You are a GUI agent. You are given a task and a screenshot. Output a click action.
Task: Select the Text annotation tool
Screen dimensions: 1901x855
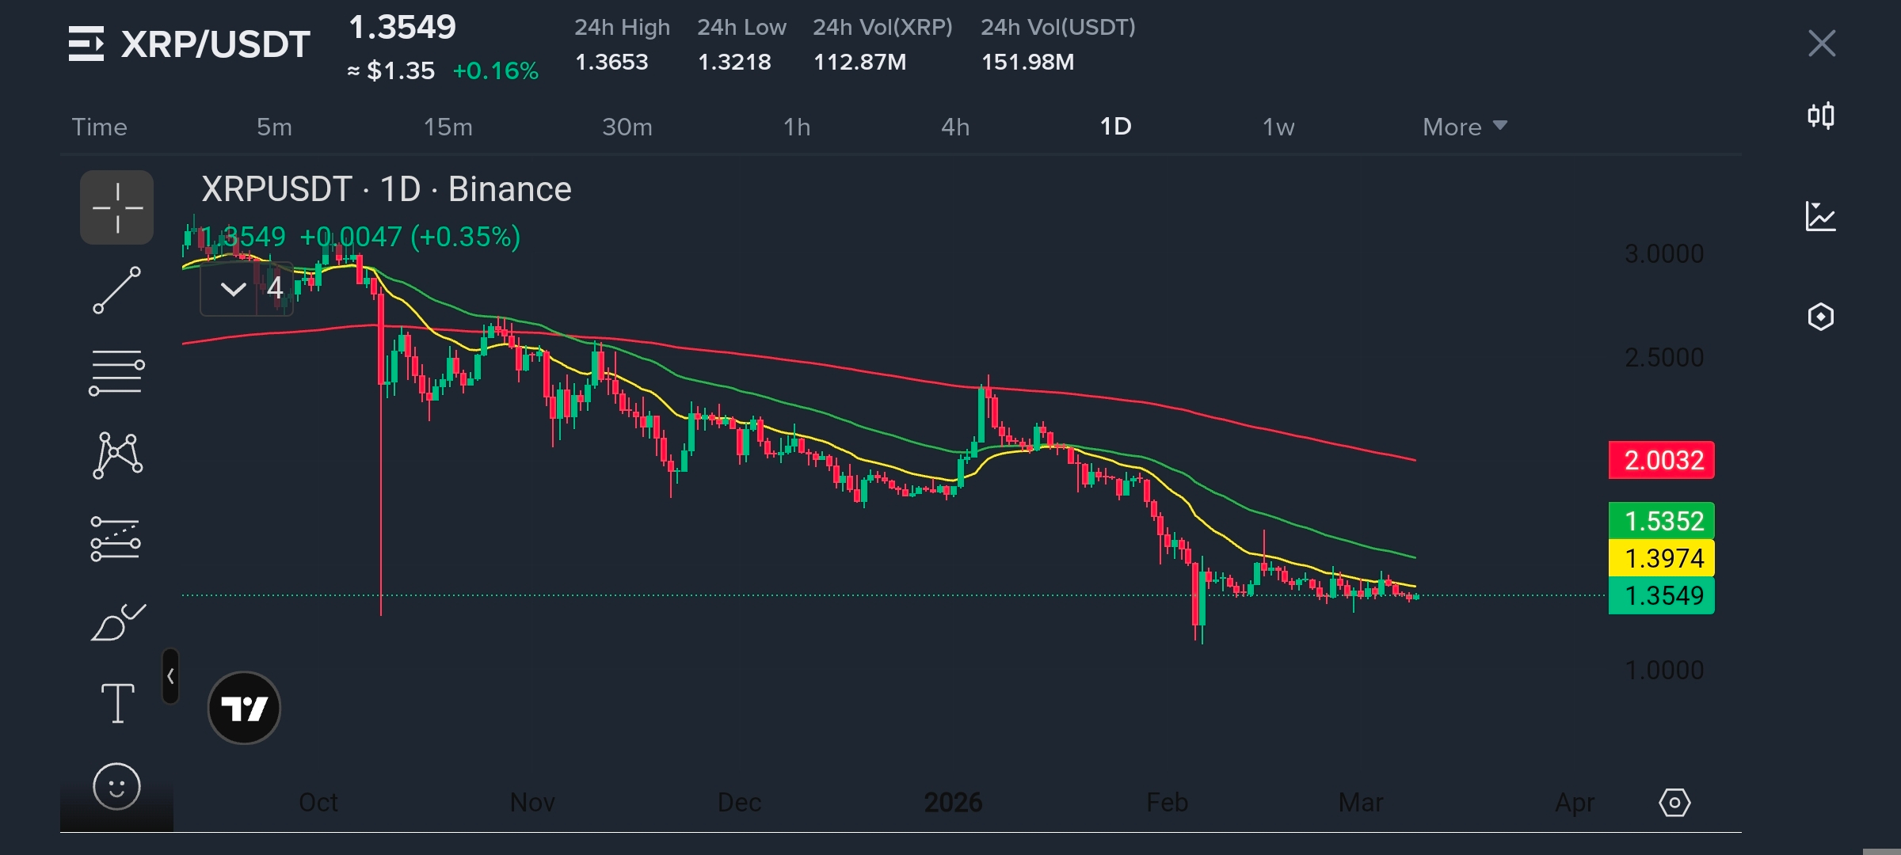pyautogui.click(x=117, y=703)
